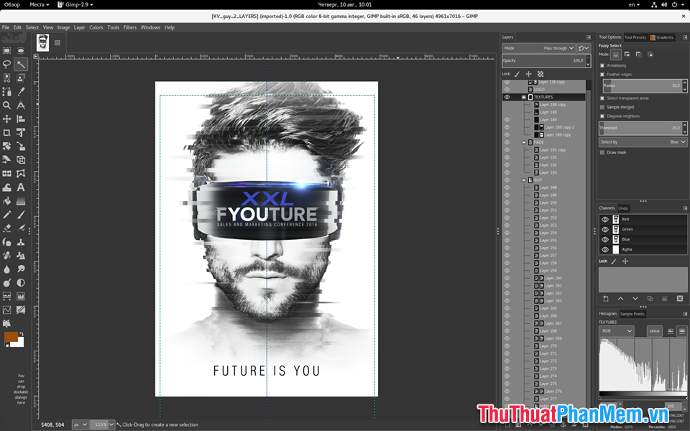Select the Free Select lasso tool

pyautogui.click(x=7, y=64)
